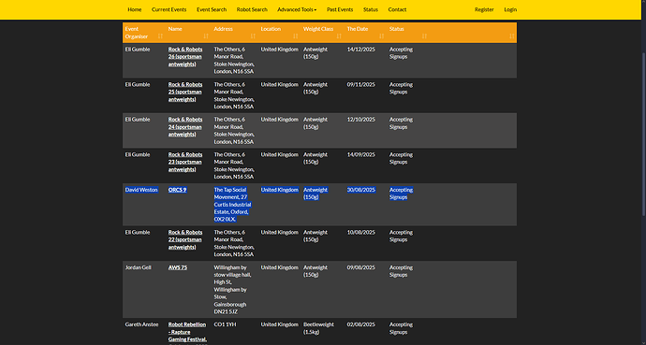Open the Current Events page
The height and width of the screenshot is (345, 646).
tap(169, 9)
